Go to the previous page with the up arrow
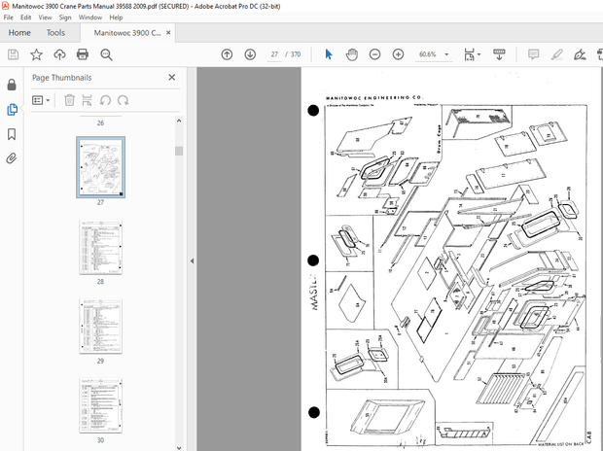Image resolution: width=603 pixels, height=451 pixels. (227, 54)
